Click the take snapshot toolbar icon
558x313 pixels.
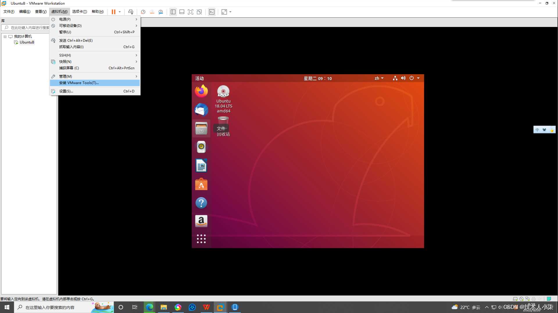pos(143,12)
